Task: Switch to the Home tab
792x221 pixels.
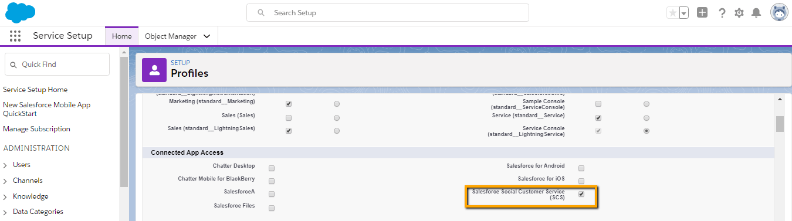Action: tap(122, 36)
